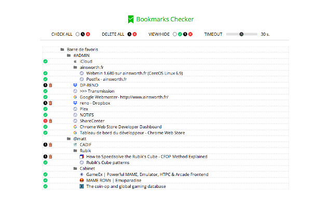Open the GameEx MAME Emulator Frontend bookmark
332x207 pixels.
point(147,174)
